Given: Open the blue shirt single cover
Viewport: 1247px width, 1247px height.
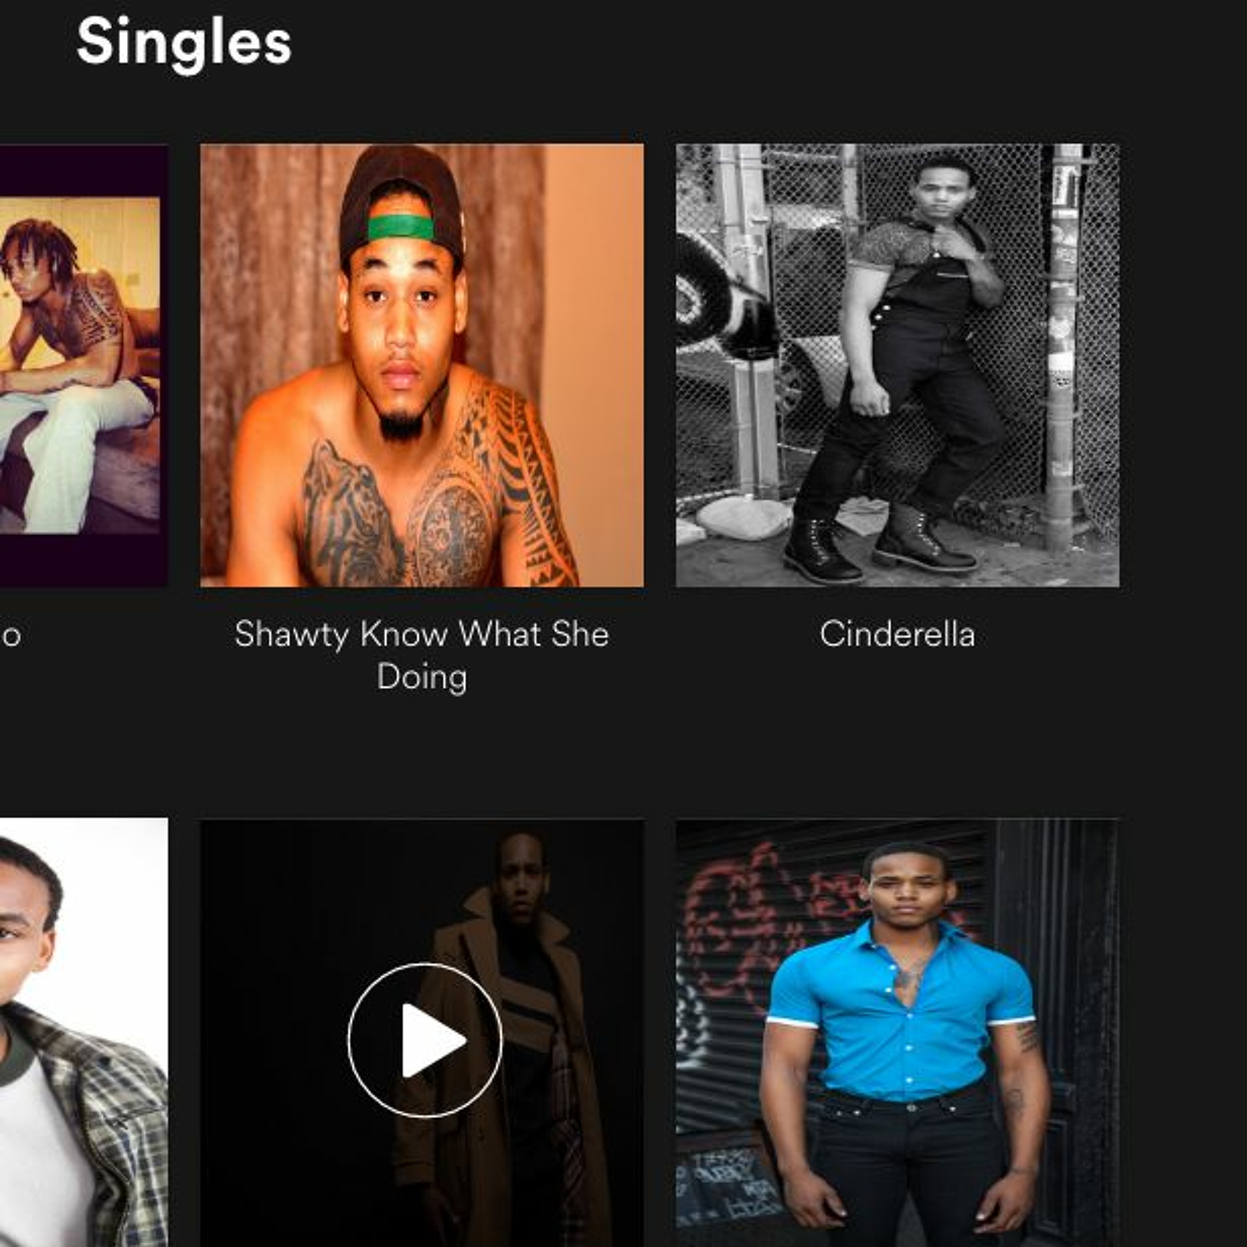Looking at the screenshot, I should 897,1033.
